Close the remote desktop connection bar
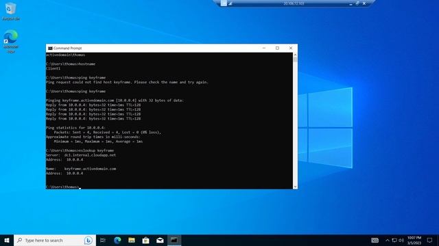 tap(364, 3)
